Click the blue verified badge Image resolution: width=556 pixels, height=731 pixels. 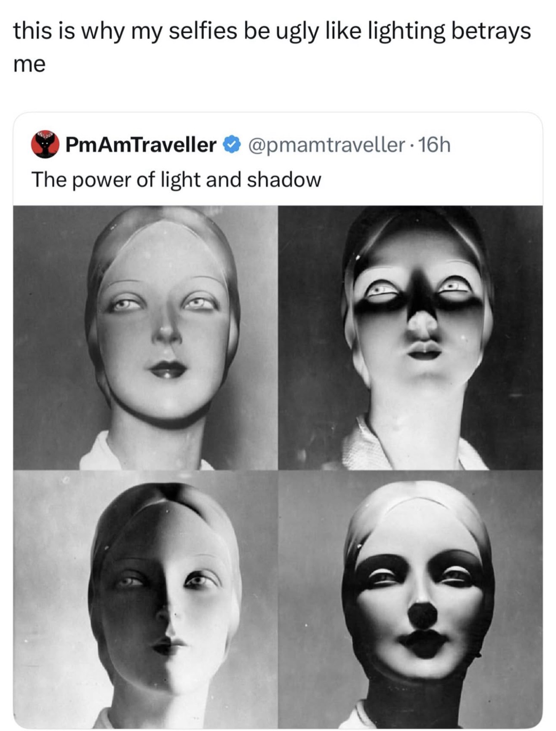(x=232, y=145)
